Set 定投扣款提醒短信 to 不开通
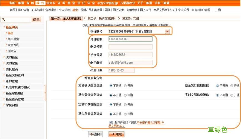The height and width of the screenshot is (139, 241). (x=111, y=105)
